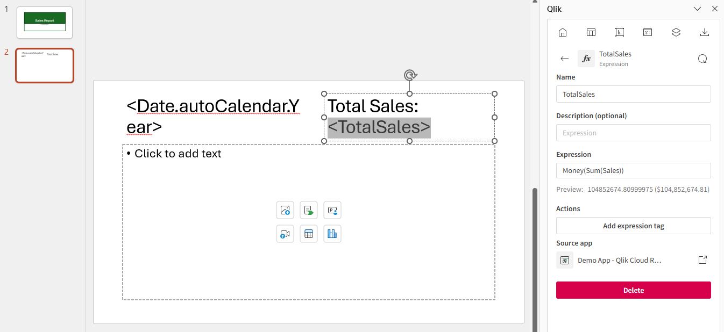Insert cameo via the placeholder presenter icon
This screenshot has width=724, height=332.
pos(332,210)
